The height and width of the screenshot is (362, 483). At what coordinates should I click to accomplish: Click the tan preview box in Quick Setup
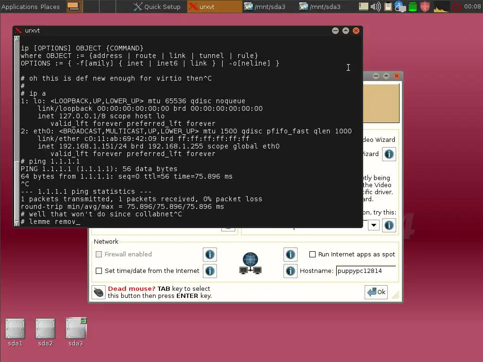coord(381,103)
